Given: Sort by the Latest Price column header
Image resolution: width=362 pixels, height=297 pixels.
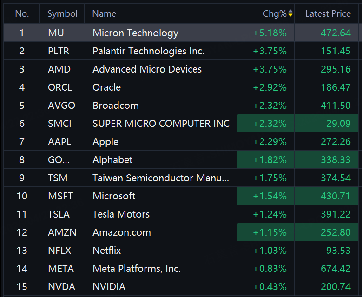Looking at the screenshot, I should pos(328,14).
